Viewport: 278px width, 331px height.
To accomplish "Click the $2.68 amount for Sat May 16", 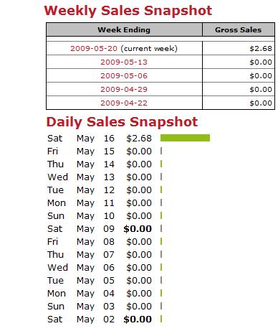I will (x=139, y=139).
